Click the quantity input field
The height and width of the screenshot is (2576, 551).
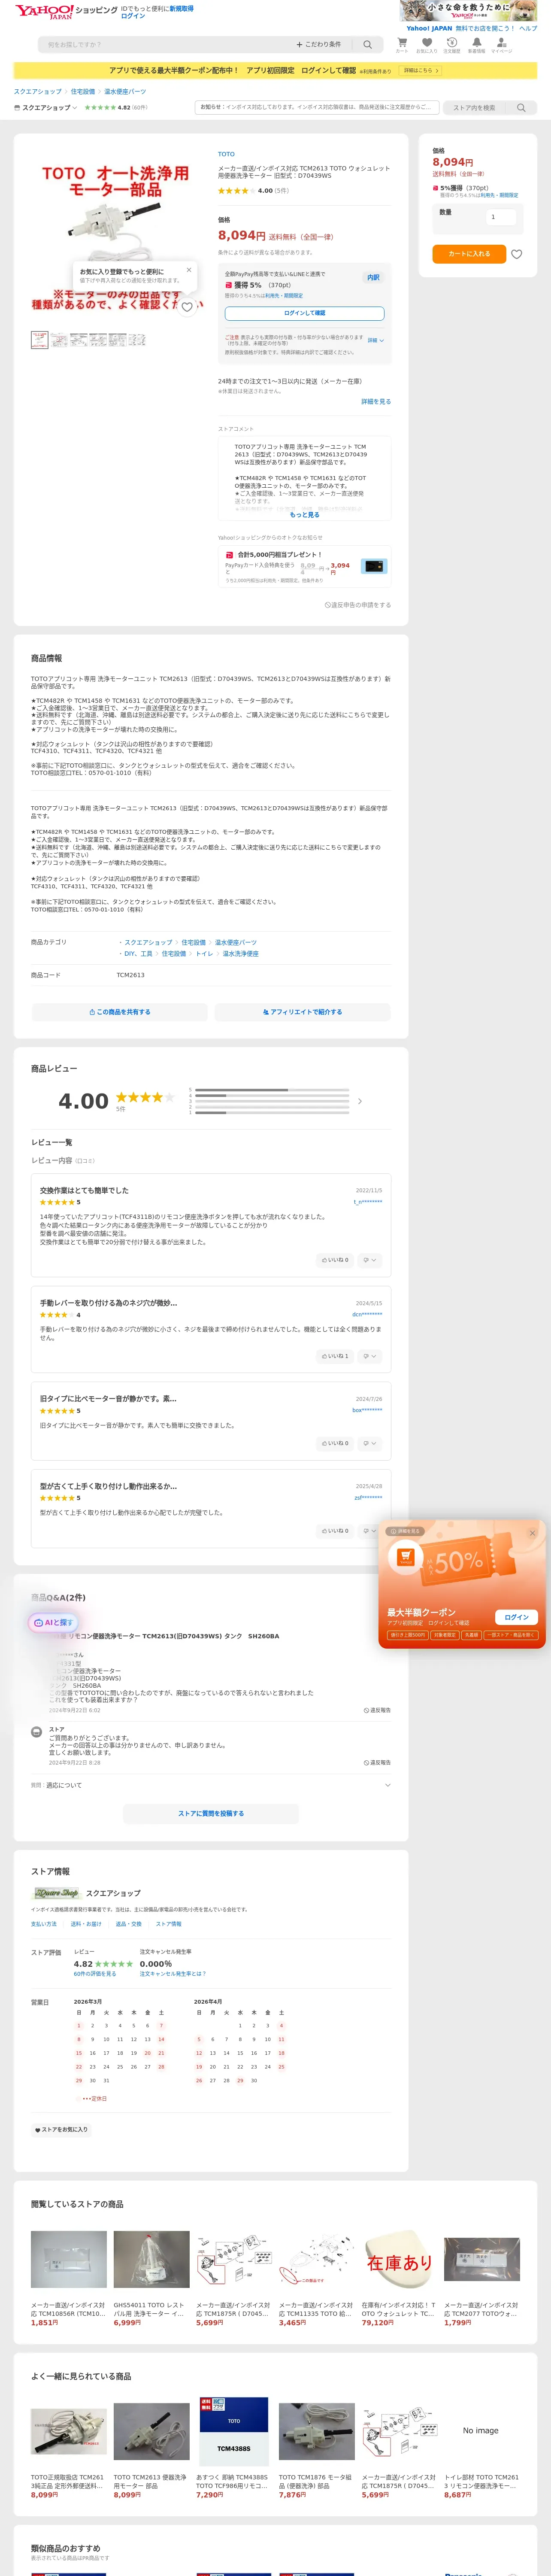click(x=500, y=217)
